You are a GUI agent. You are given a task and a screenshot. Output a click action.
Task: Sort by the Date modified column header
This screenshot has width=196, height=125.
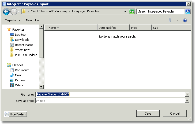[x=113, y=28]
